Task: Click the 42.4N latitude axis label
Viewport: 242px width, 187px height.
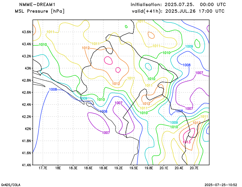Action: tap(26, 104)
